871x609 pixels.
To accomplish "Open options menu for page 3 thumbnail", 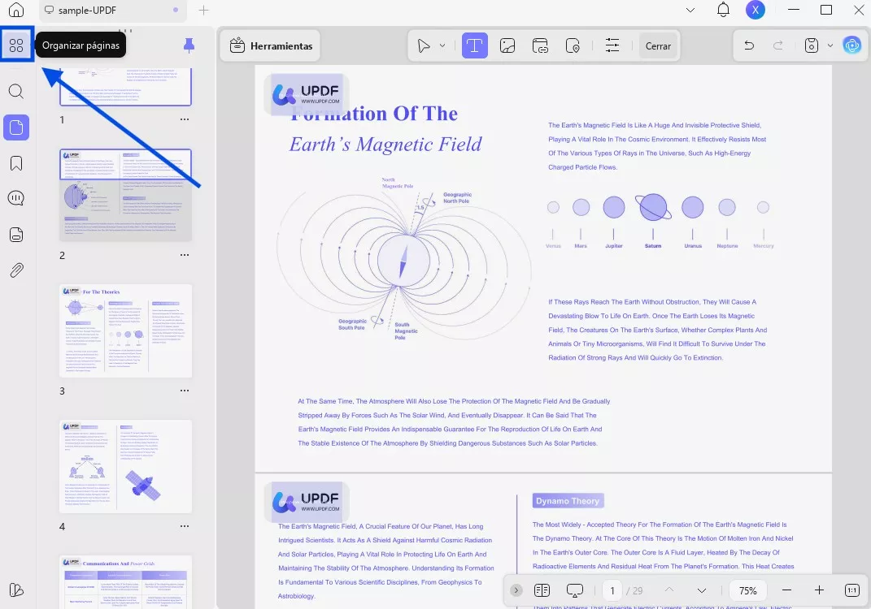I will [x=185, y=391].
